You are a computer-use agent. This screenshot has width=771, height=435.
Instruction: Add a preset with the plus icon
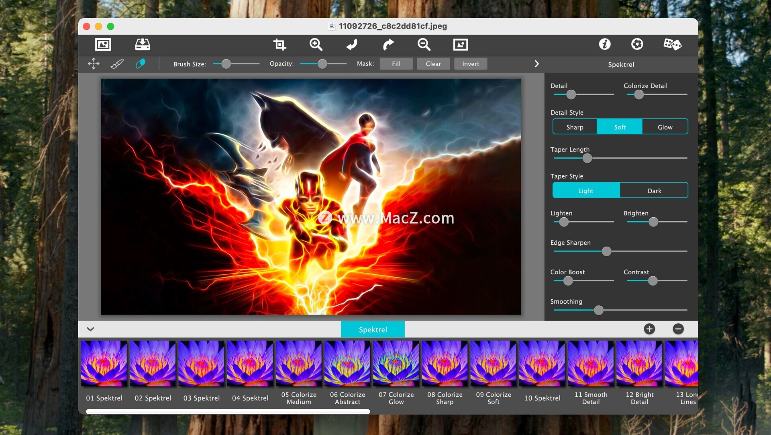[x=649, y=329]
